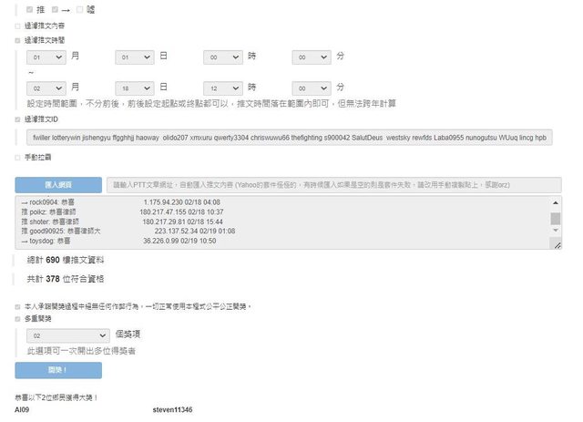Screen dimensions: 583x422
Task: Enable the 過濾推文內容 filter checkbox
Action: (17, 26)
